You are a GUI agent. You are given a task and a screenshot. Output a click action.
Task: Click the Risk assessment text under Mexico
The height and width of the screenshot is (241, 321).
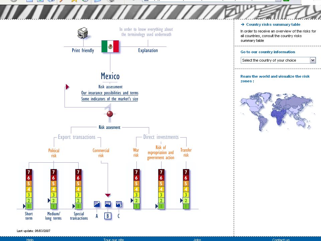click(x=110, y=87)
